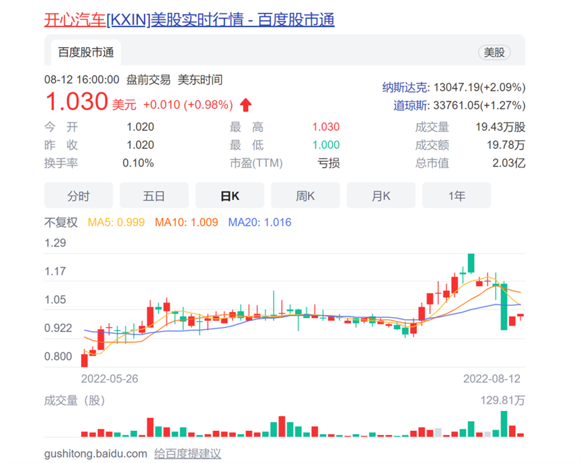
Task: Click the MA5: 0.999 legend label
Action: pos(116,222)
